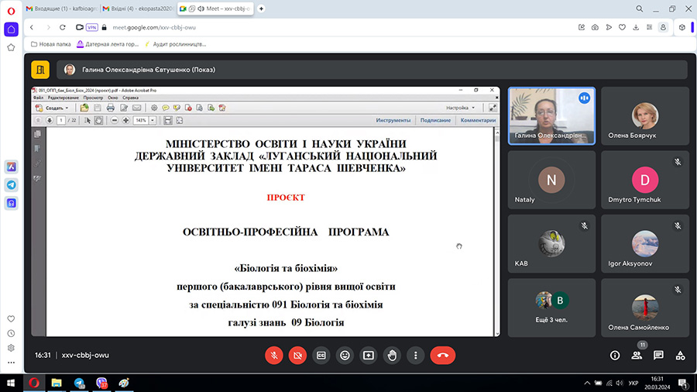Toggle closed captions in the call
This screenshot has width=697, height=392.
(321, 355)
